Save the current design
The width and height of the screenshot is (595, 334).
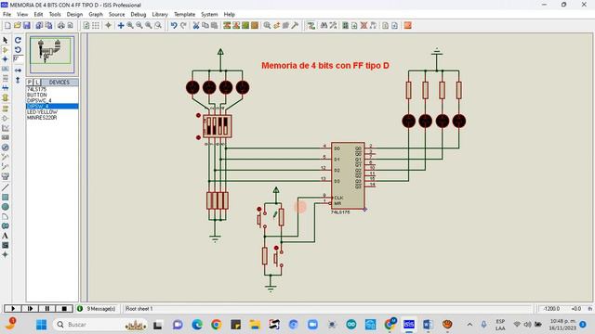click(27, 25)
